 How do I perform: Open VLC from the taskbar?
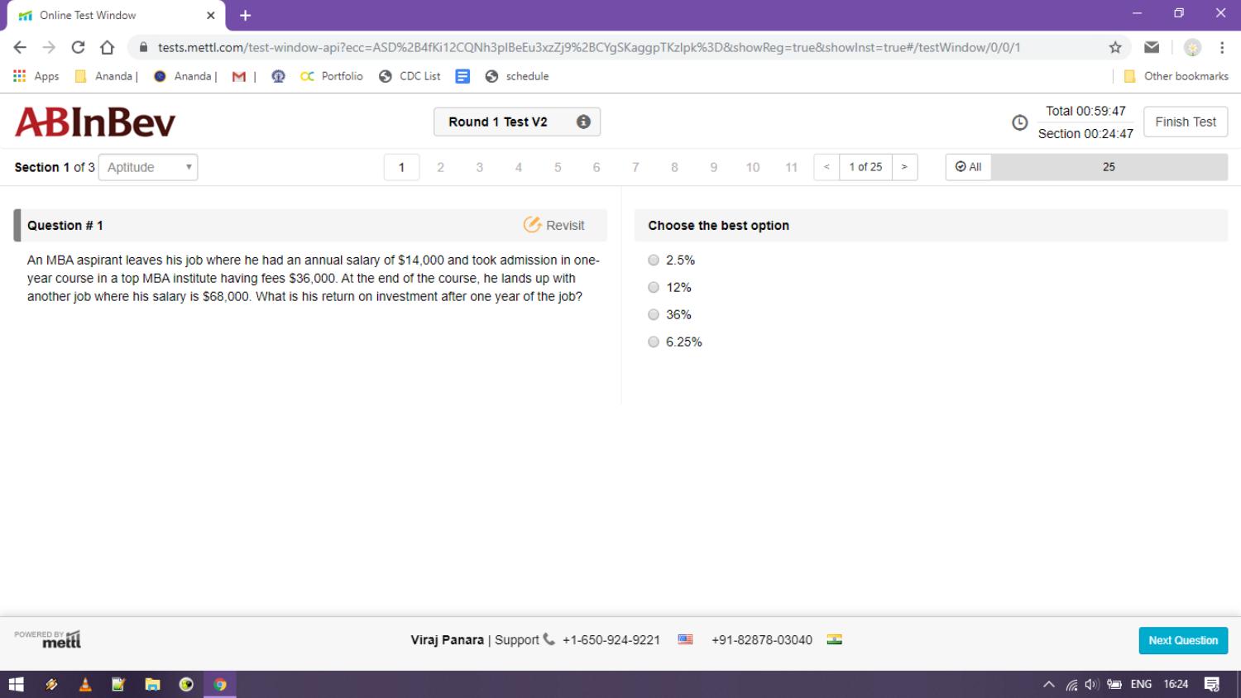tap(84, 684)
